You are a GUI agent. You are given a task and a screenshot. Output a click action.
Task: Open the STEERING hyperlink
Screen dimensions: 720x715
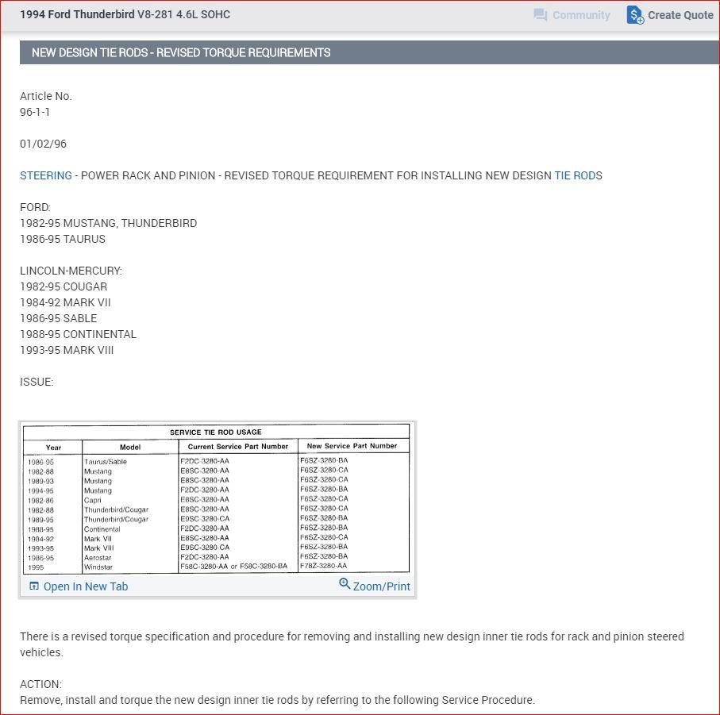[45, 175]
